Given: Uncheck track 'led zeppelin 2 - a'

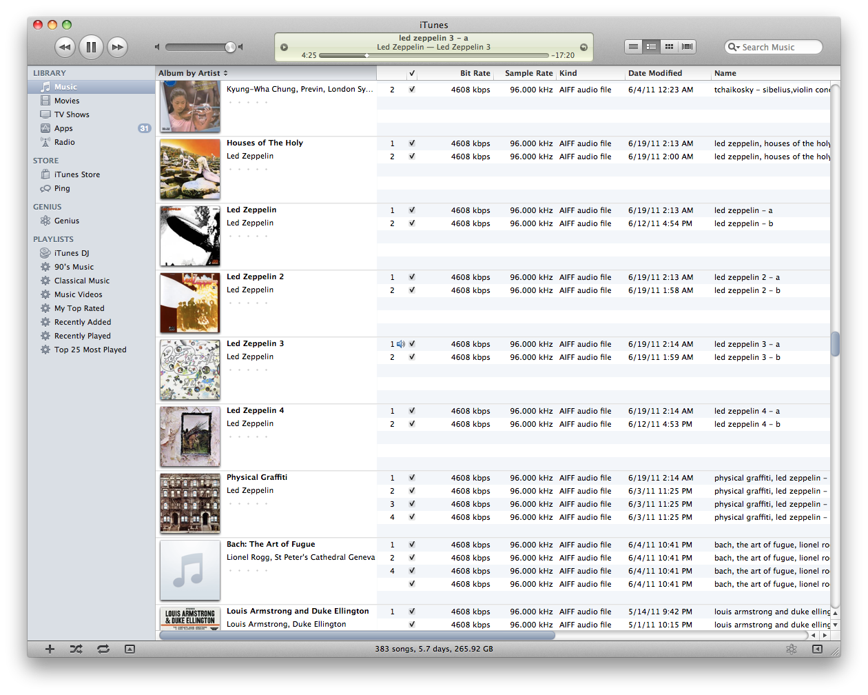Looking at the screenshot, I should click(x=412, y=277).
